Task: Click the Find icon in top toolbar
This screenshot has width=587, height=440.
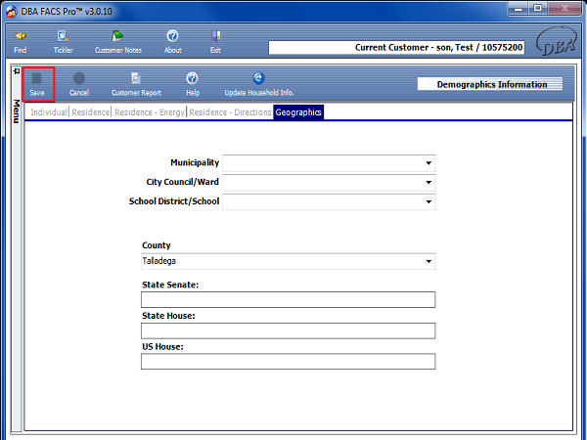Action: 21,37
